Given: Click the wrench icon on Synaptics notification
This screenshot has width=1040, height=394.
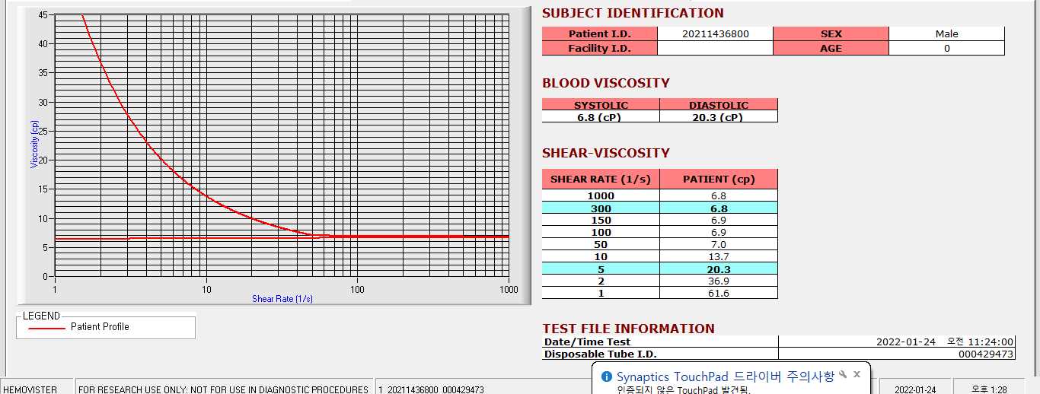Looking at the screenshot, I should pyautogui.click(x=843, y=375).
